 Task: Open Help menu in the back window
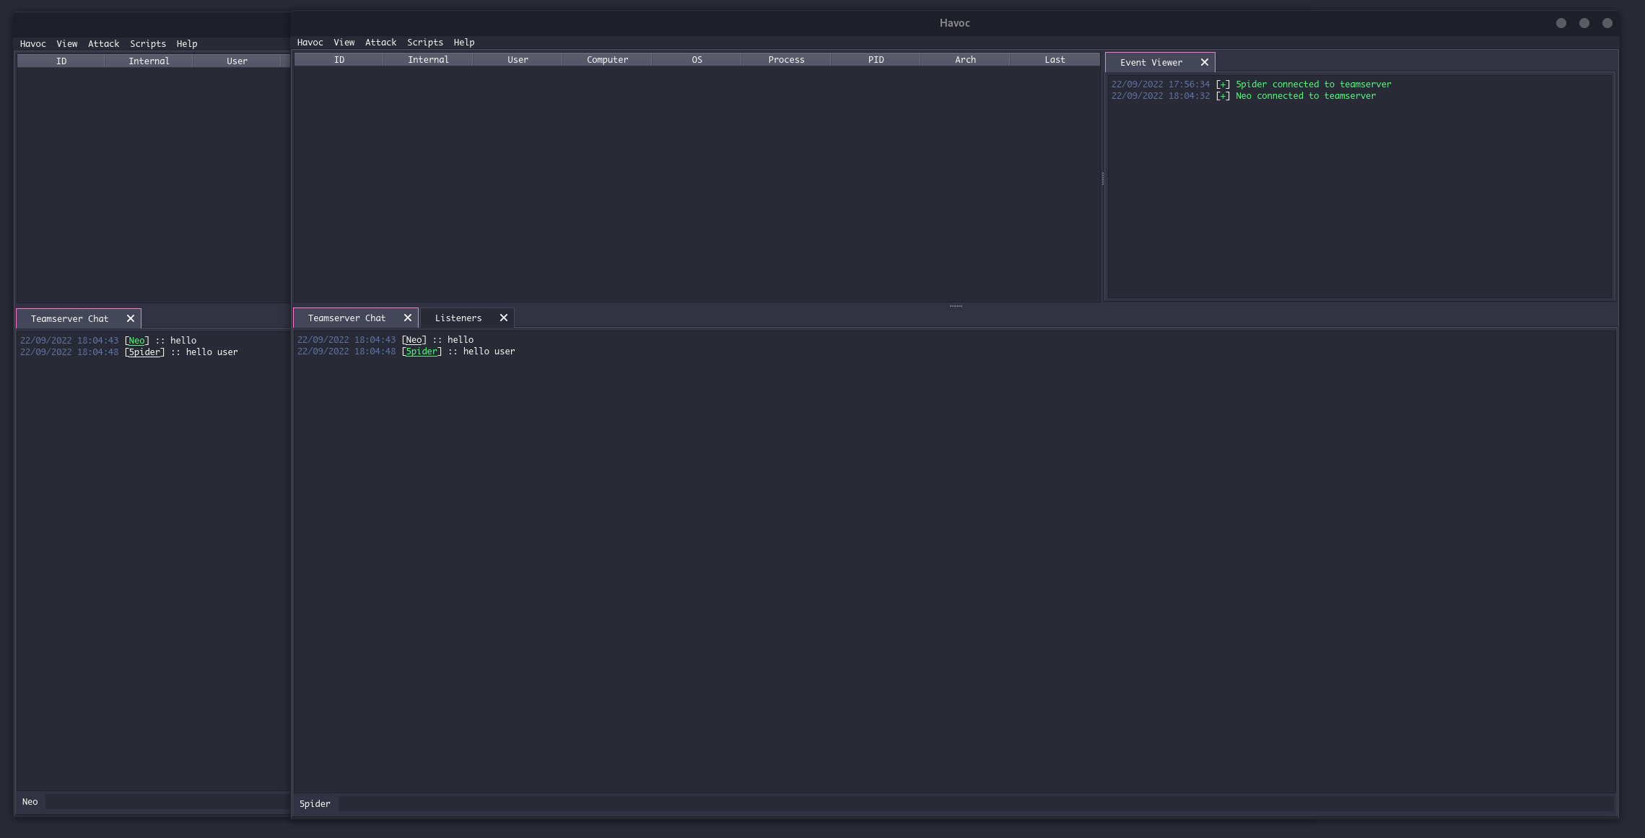(x=186, y=44)
